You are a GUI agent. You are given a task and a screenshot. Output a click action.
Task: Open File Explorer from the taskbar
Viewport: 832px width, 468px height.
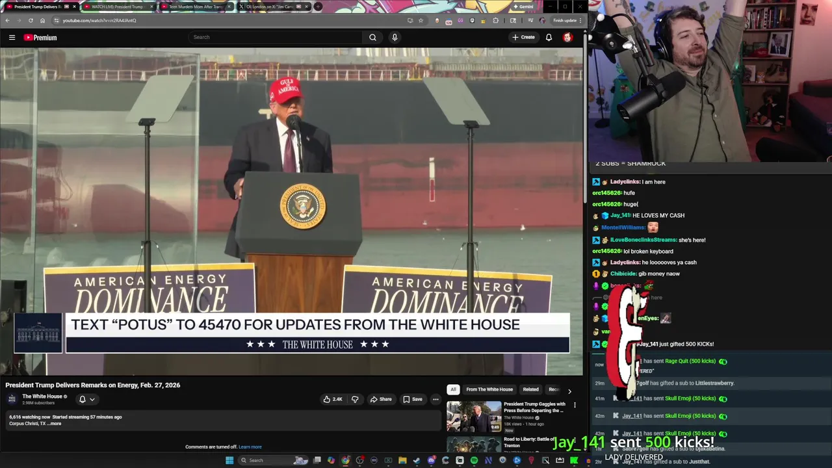click(402, 460)
